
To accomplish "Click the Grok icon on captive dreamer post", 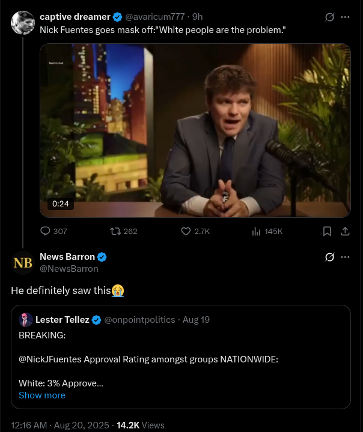I will coord(329,17).
